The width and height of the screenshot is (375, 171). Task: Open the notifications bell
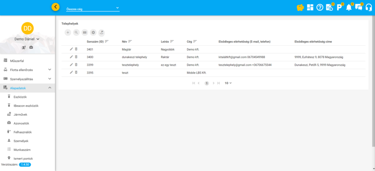[349, 7]
